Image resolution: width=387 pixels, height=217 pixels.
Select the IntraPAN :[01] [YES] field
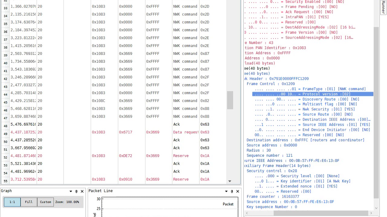click(x=287, y=17)
